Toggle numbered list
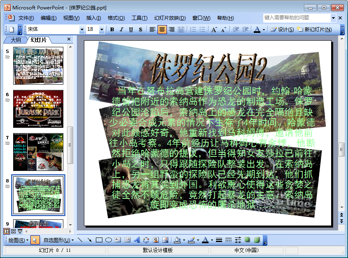Viewport: 348px width, 258px height. point(193,29)
